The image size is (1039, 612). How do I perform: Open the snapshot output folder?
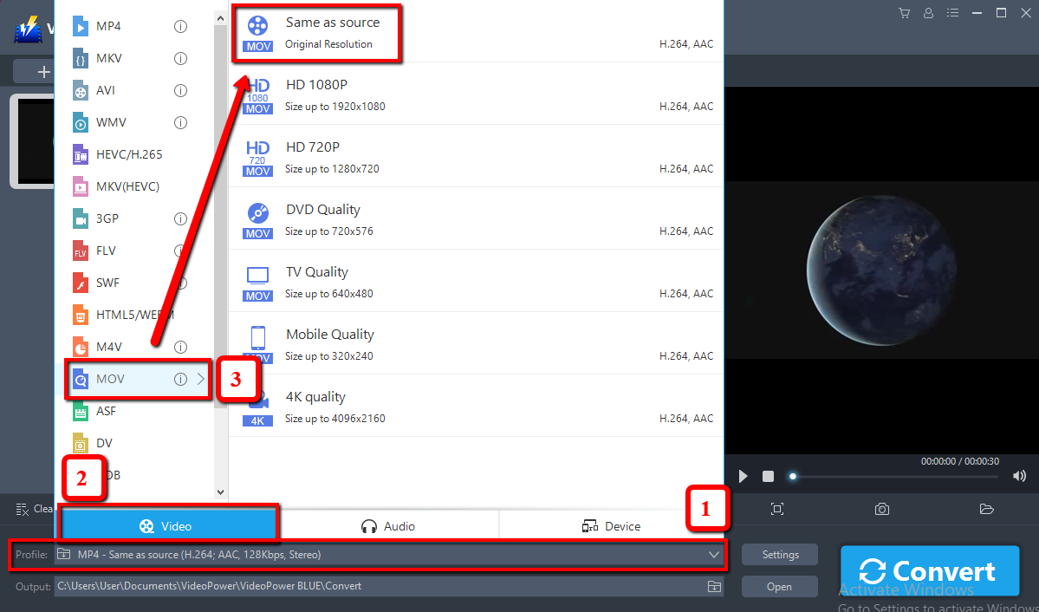(x=986, y=510)
